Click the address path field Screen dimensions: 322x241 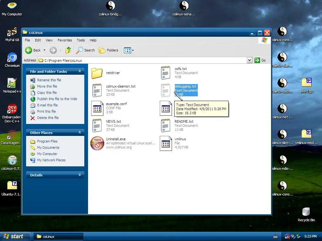coord(142,61)
